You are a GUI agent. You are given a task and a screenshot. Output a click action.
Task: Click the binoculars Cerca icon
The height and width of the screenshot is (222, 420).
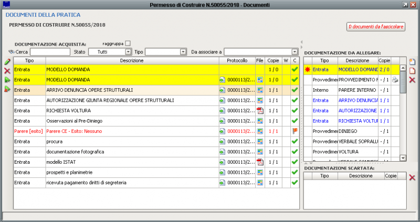click(x=12, y=51)
